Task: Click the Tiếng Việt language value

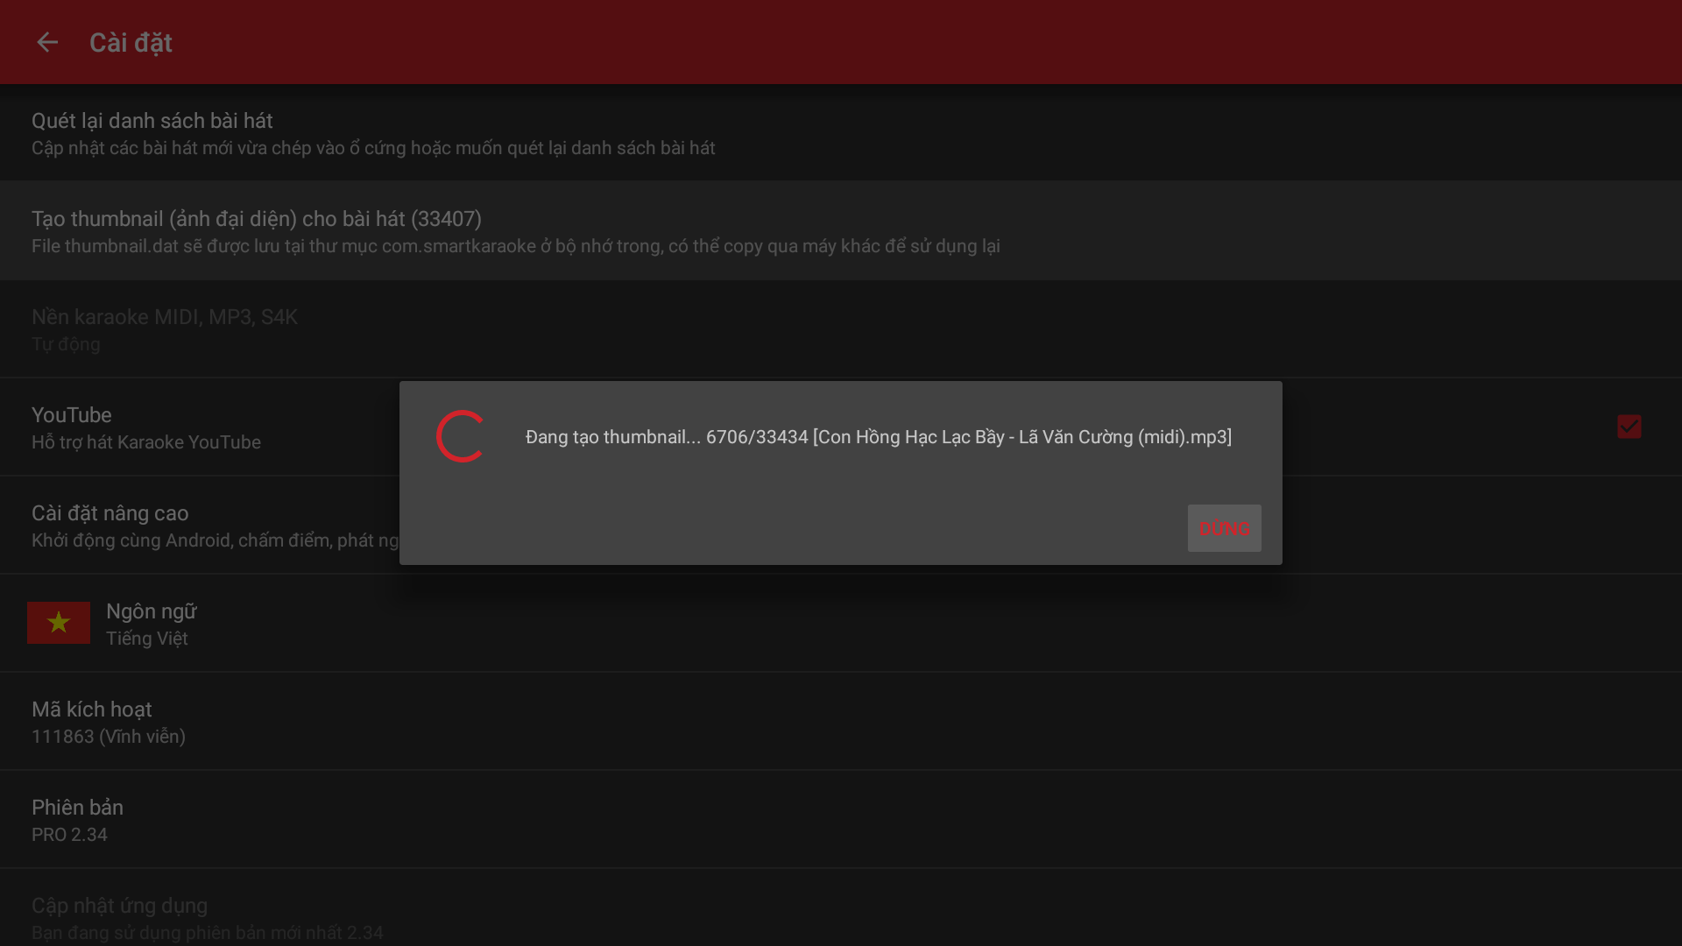Action: pos(147,639)
